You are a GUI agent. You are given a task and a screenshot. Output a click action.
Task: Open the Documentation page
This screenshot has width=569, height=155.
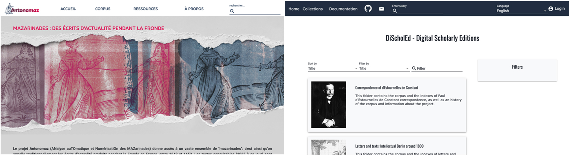[343, 9]
